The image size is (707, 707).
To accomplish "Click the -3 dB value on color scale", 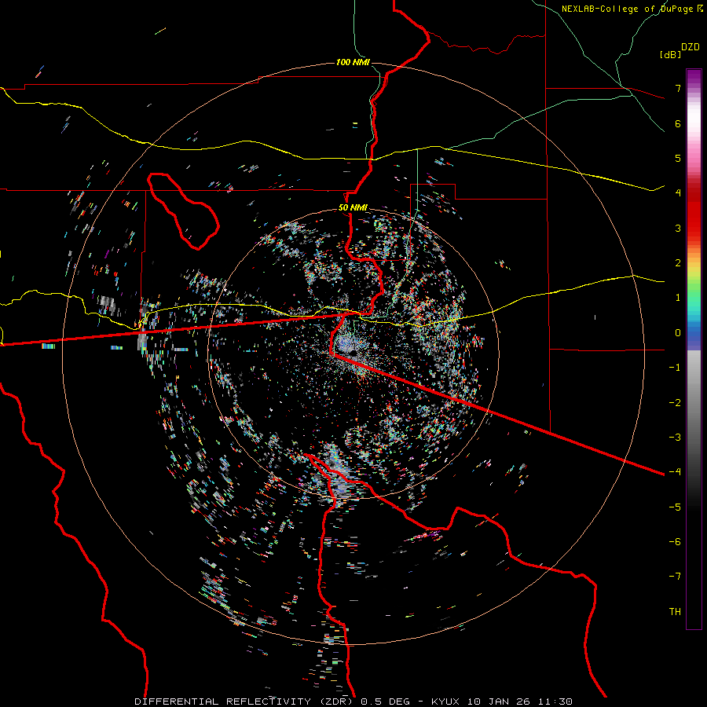I will pyautogui.click(x=675, y=438).
